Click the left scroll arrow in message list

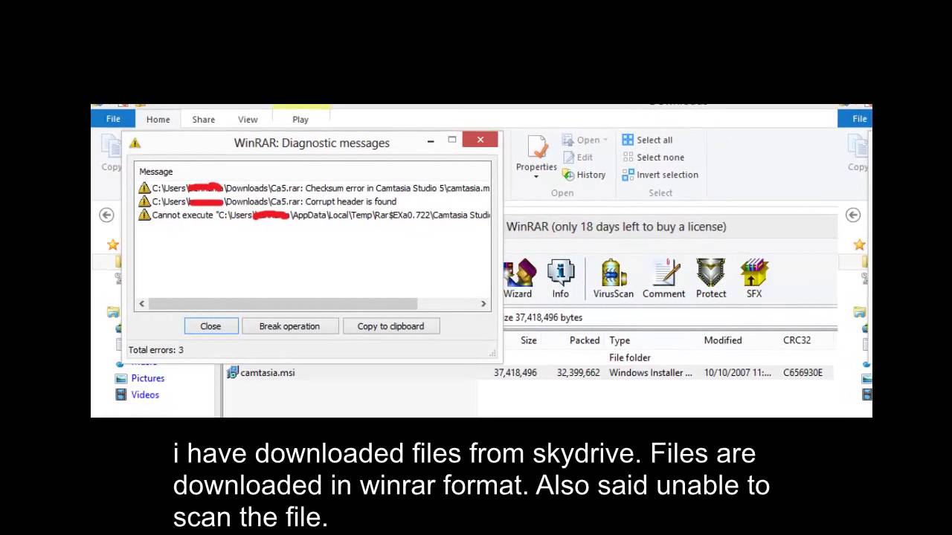141,304
